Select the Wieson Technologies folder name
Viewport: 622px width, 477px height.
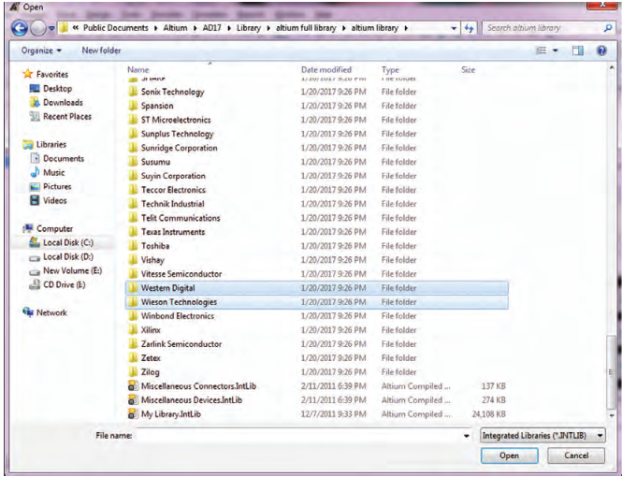pyautogui.click(x=179, y=302)
